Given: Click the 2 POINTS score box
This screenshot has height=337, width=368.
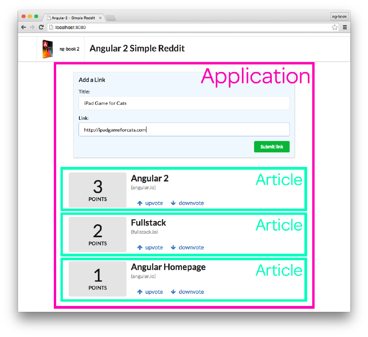Looking at the screenshot, I should pos(98,234).
